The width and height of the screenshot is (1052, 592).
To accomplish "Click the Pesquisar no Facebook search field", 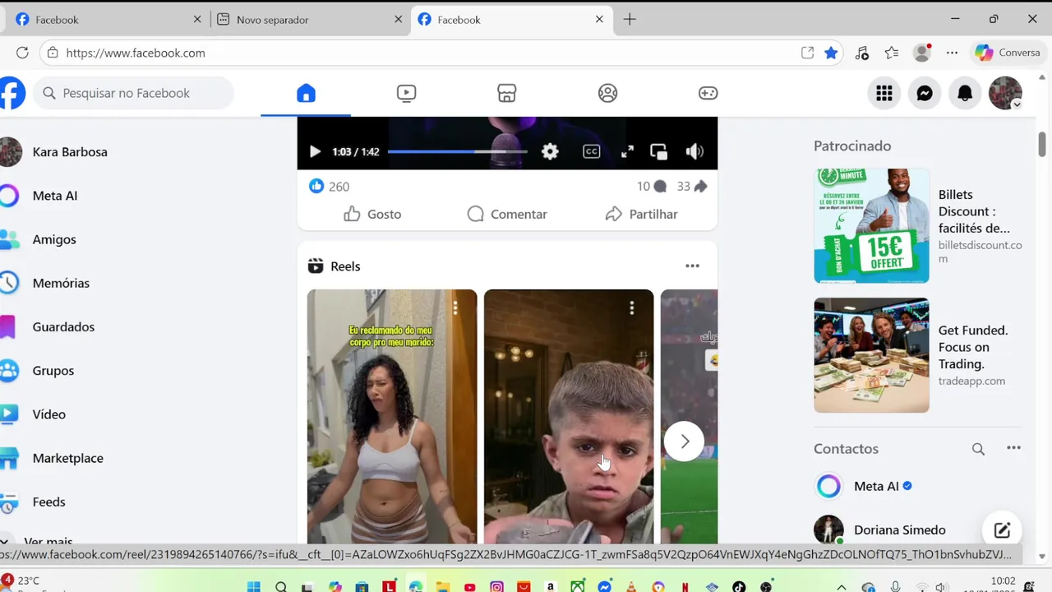I will [134, 93].
